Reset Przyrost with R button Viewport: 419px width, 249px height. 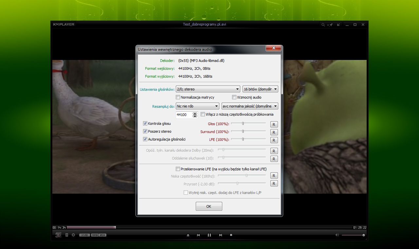[274, 183]
